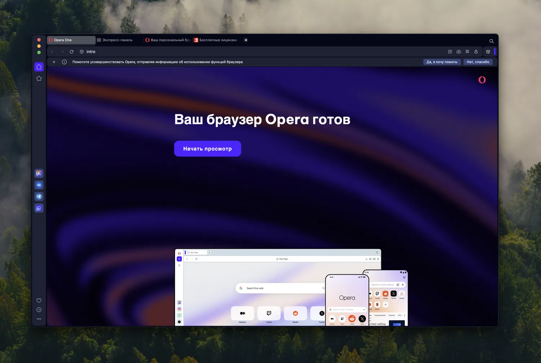Click Нет, спасибо button
This screenshot has height=363, width=541.
[478, 62]
